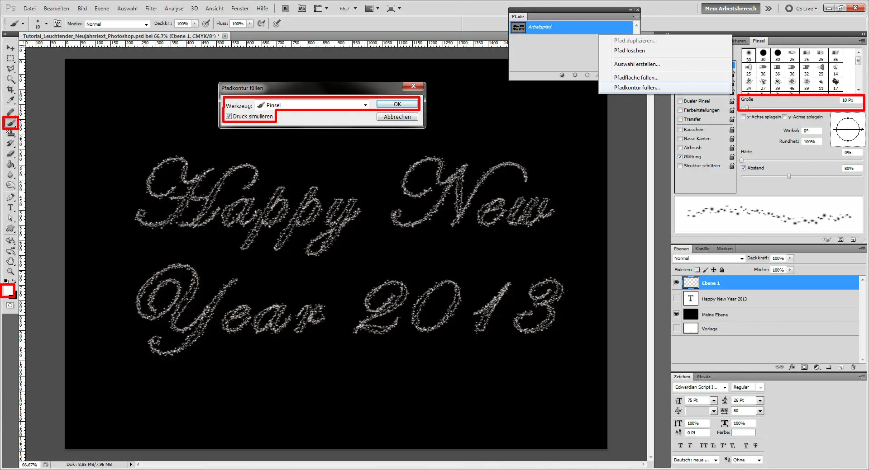Image resolution: width=869 pixels, height=470 pixels.
Task: Hide the Ebene 1 layer visibility
Action: tap(676, 282)
